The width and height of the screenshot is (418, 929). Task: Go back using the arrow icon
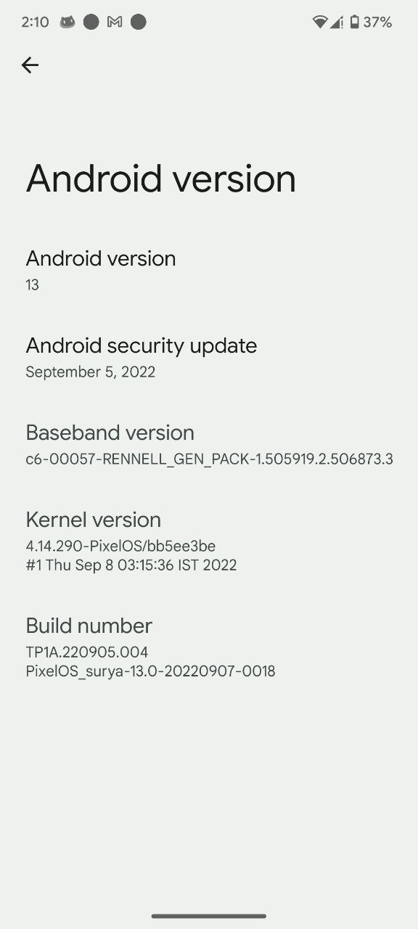[30, 65]
